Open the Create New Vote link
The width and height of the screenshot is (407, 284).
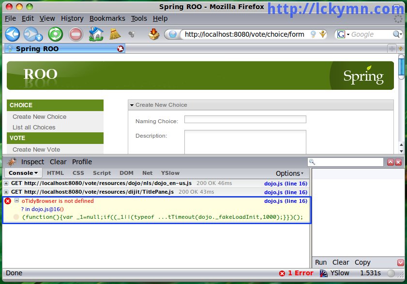tap(36, 150)
